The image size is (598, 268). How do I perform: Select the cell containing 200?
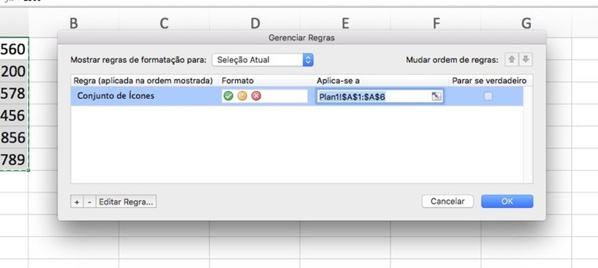tap(14, 71)
